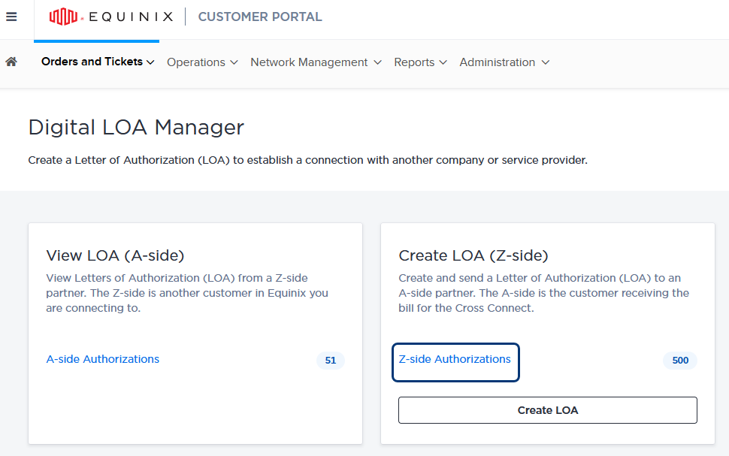This screenshot has width=729, height=456.
Task: Open the Network Management menu
Action: click(x=309, y=62)
